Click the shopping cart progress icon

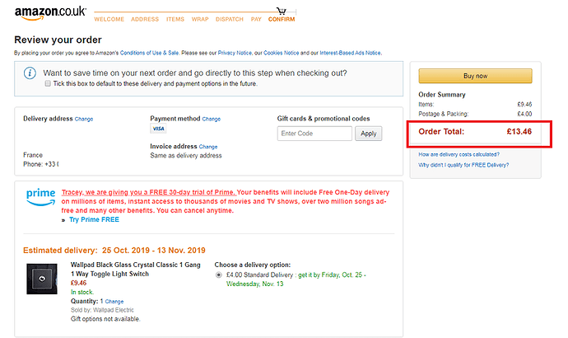(x=282, y=11)
